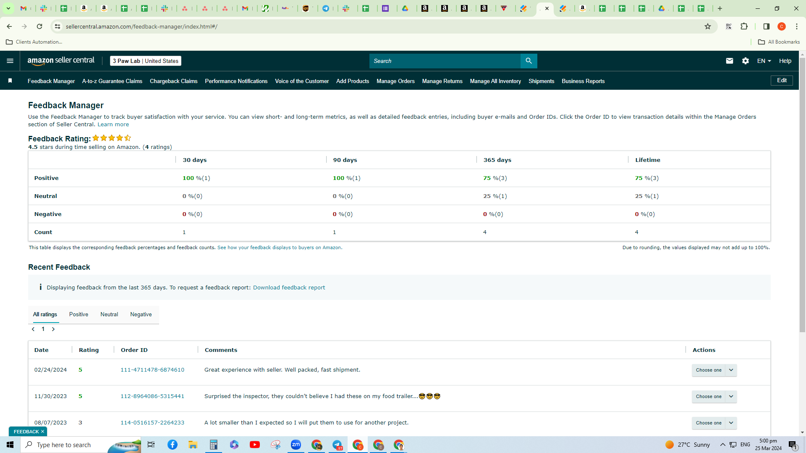Open order 111-4711478-6874610
The height and width of the screenshot is (453, 806).
click(x=152, y=370)
